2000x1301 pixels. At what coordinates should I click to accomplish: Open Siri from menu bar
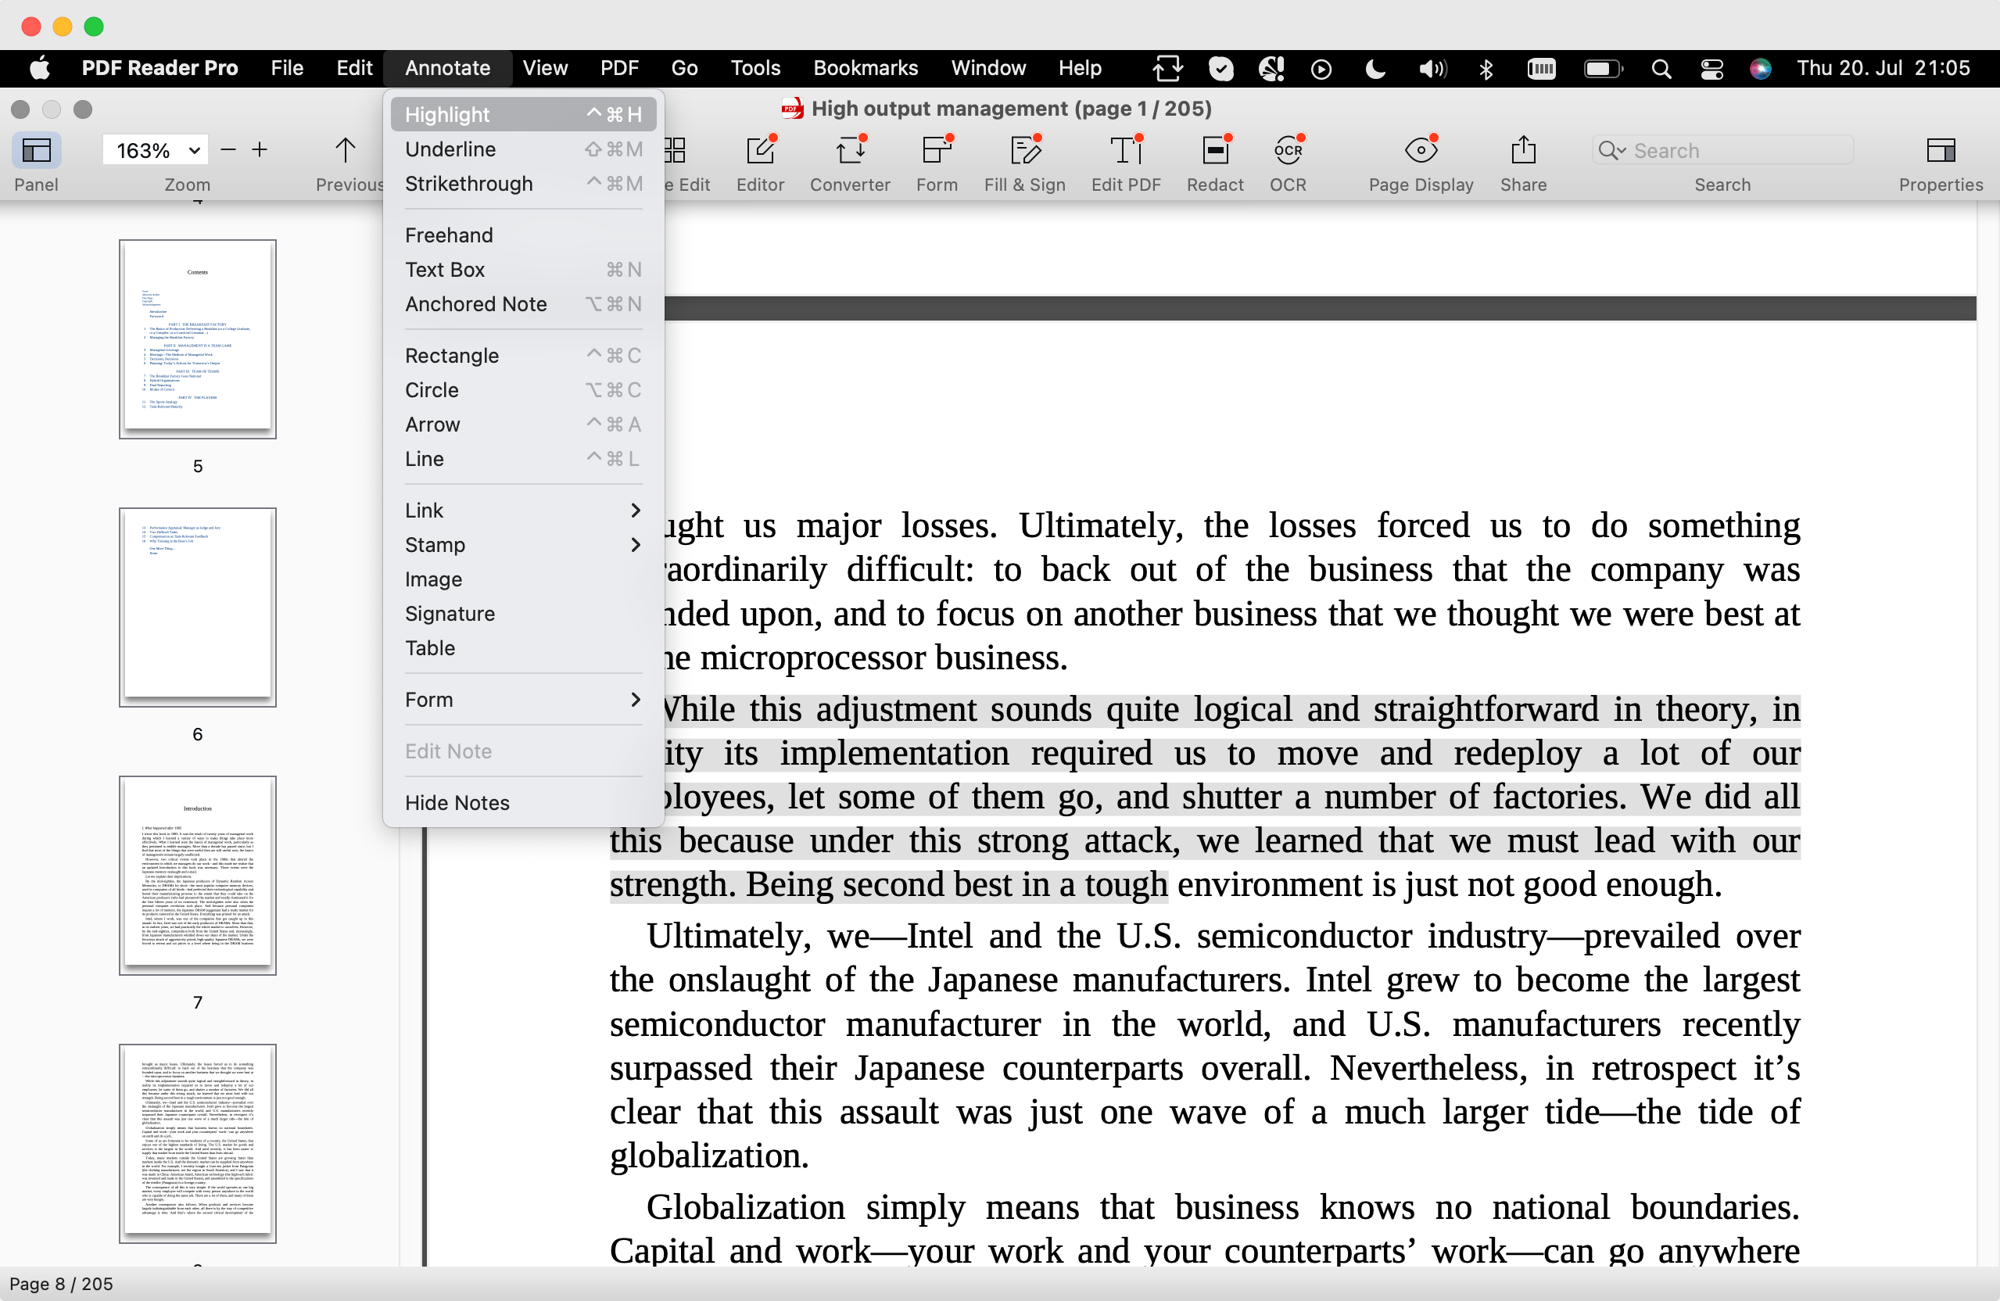1760,69
